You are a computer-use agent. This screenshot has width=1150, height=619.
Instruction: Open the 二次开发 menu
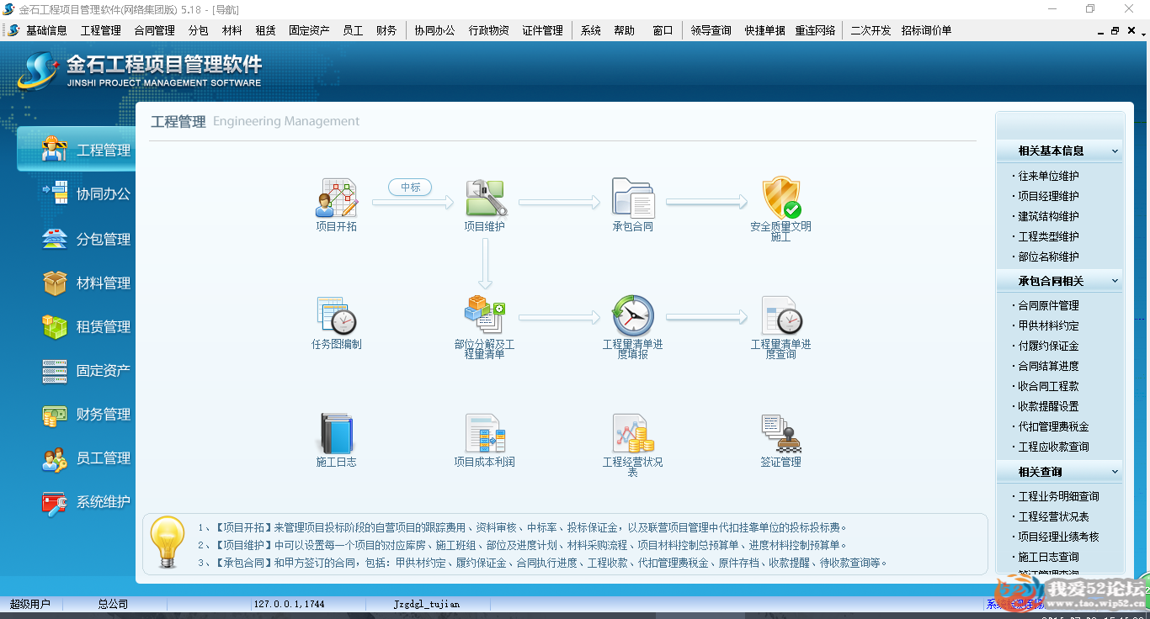coord(870,30)
